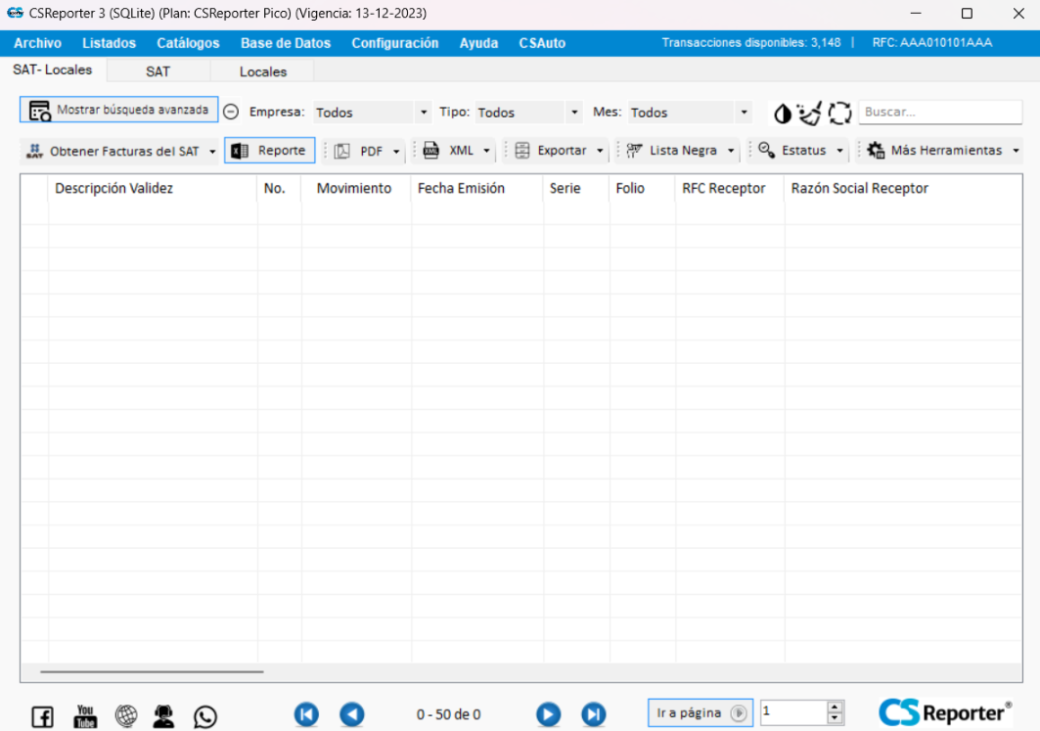This screenshot has height=731, width=1040.
Task: Open the Ayuda menu
Action: point(478,43)
